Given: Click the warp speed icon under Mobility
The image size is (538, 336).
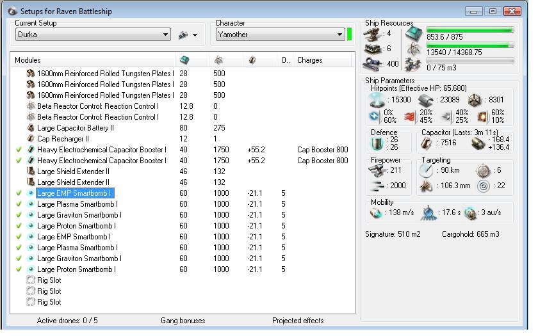Looking at the screenshot, I should click(x=470, y=212).
